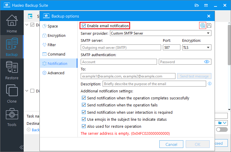Viewport: 231px width, 152px height.
Task: Click the open folder icon in the title bar
Action: (x=197, y=6)
